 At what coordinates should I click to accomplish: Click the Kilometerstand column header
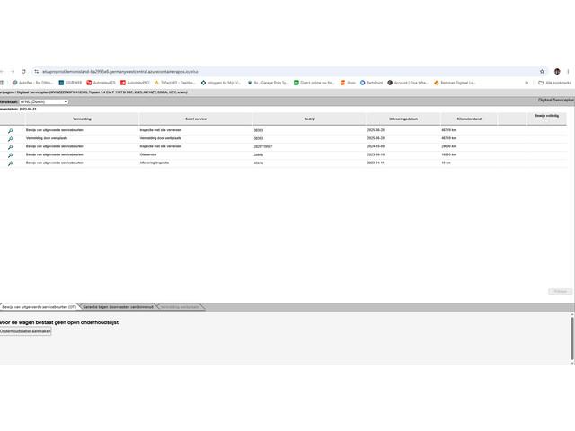(469, 119)
